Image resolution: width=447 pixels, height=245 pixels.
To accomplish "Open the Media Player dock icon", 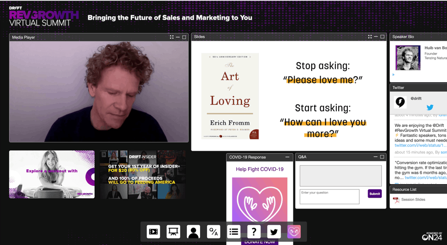I will click(153, 232).
